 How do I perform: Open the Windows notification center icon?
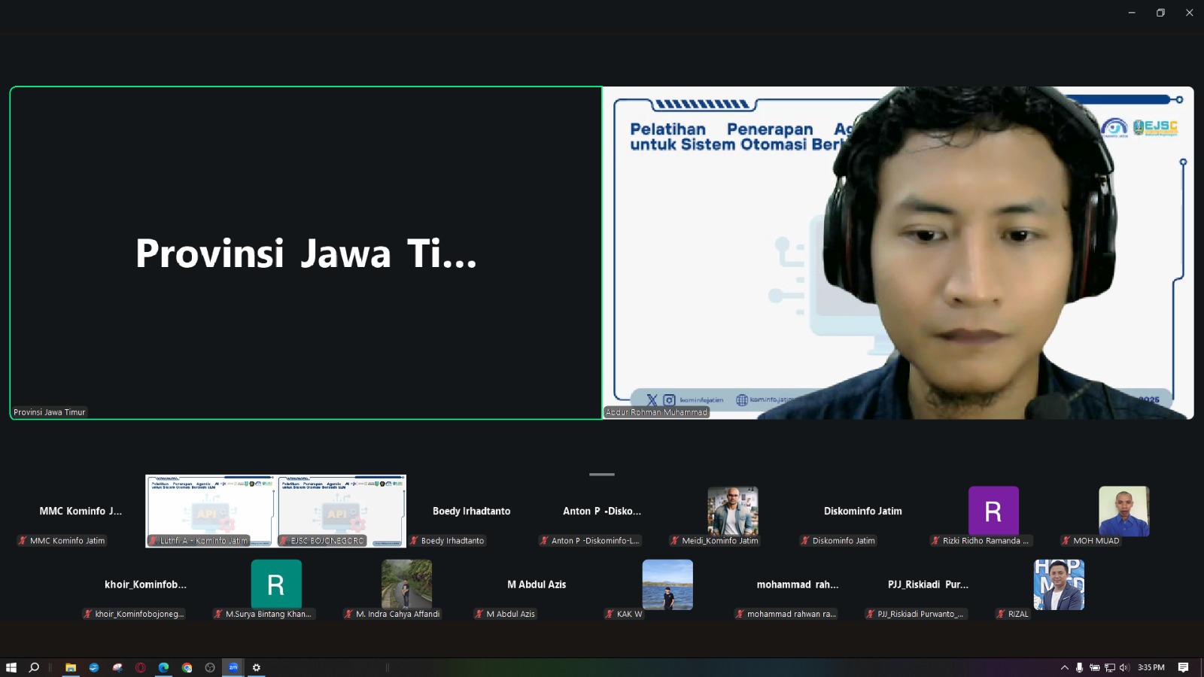(x=1183, y=667)
